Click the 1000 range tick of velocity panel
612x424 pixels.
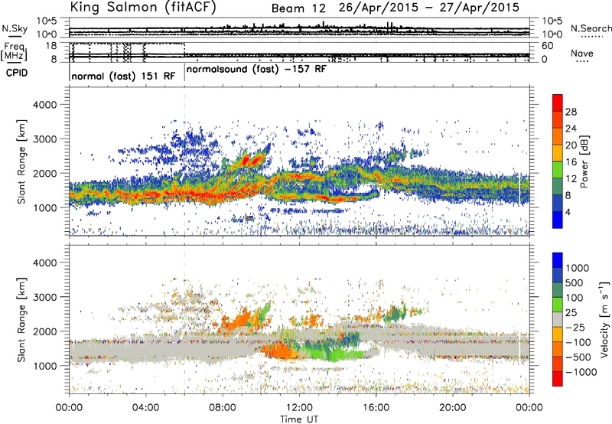tap(44, 366)
